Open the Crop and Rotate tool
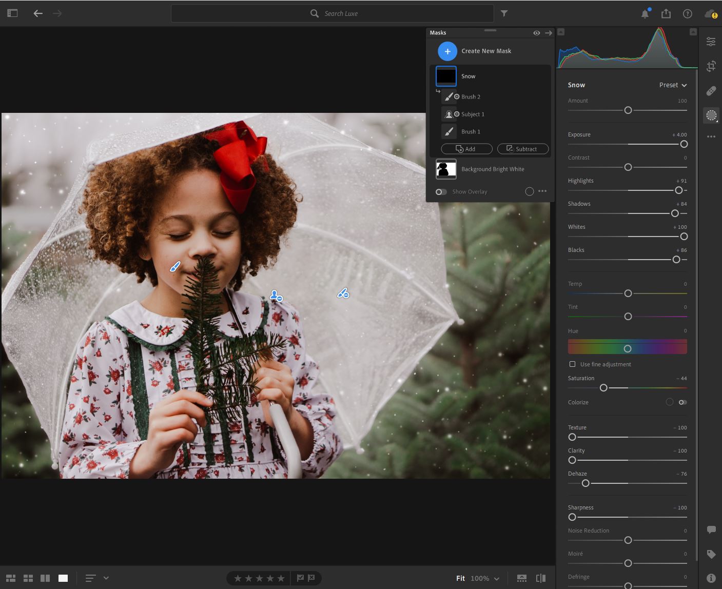 coord(711,66)
